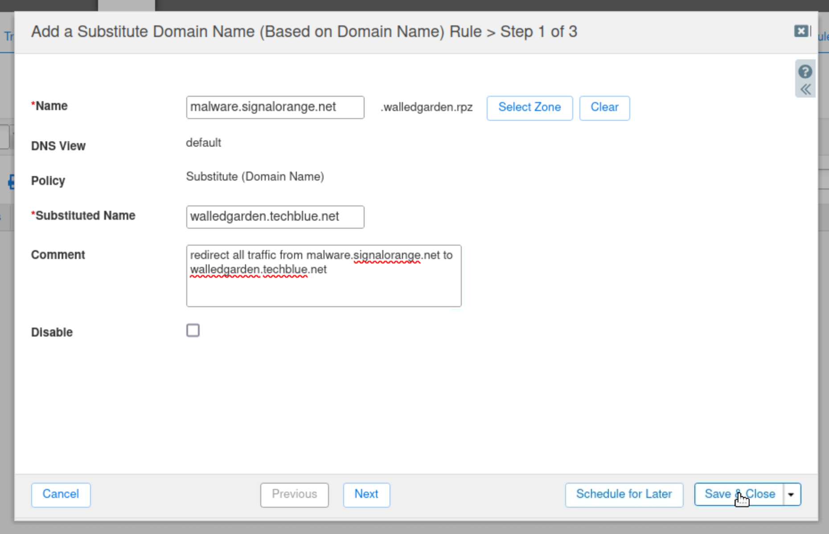Enable the Disable checkbox
Screen dimensions: 829x534
coord(193,331)
